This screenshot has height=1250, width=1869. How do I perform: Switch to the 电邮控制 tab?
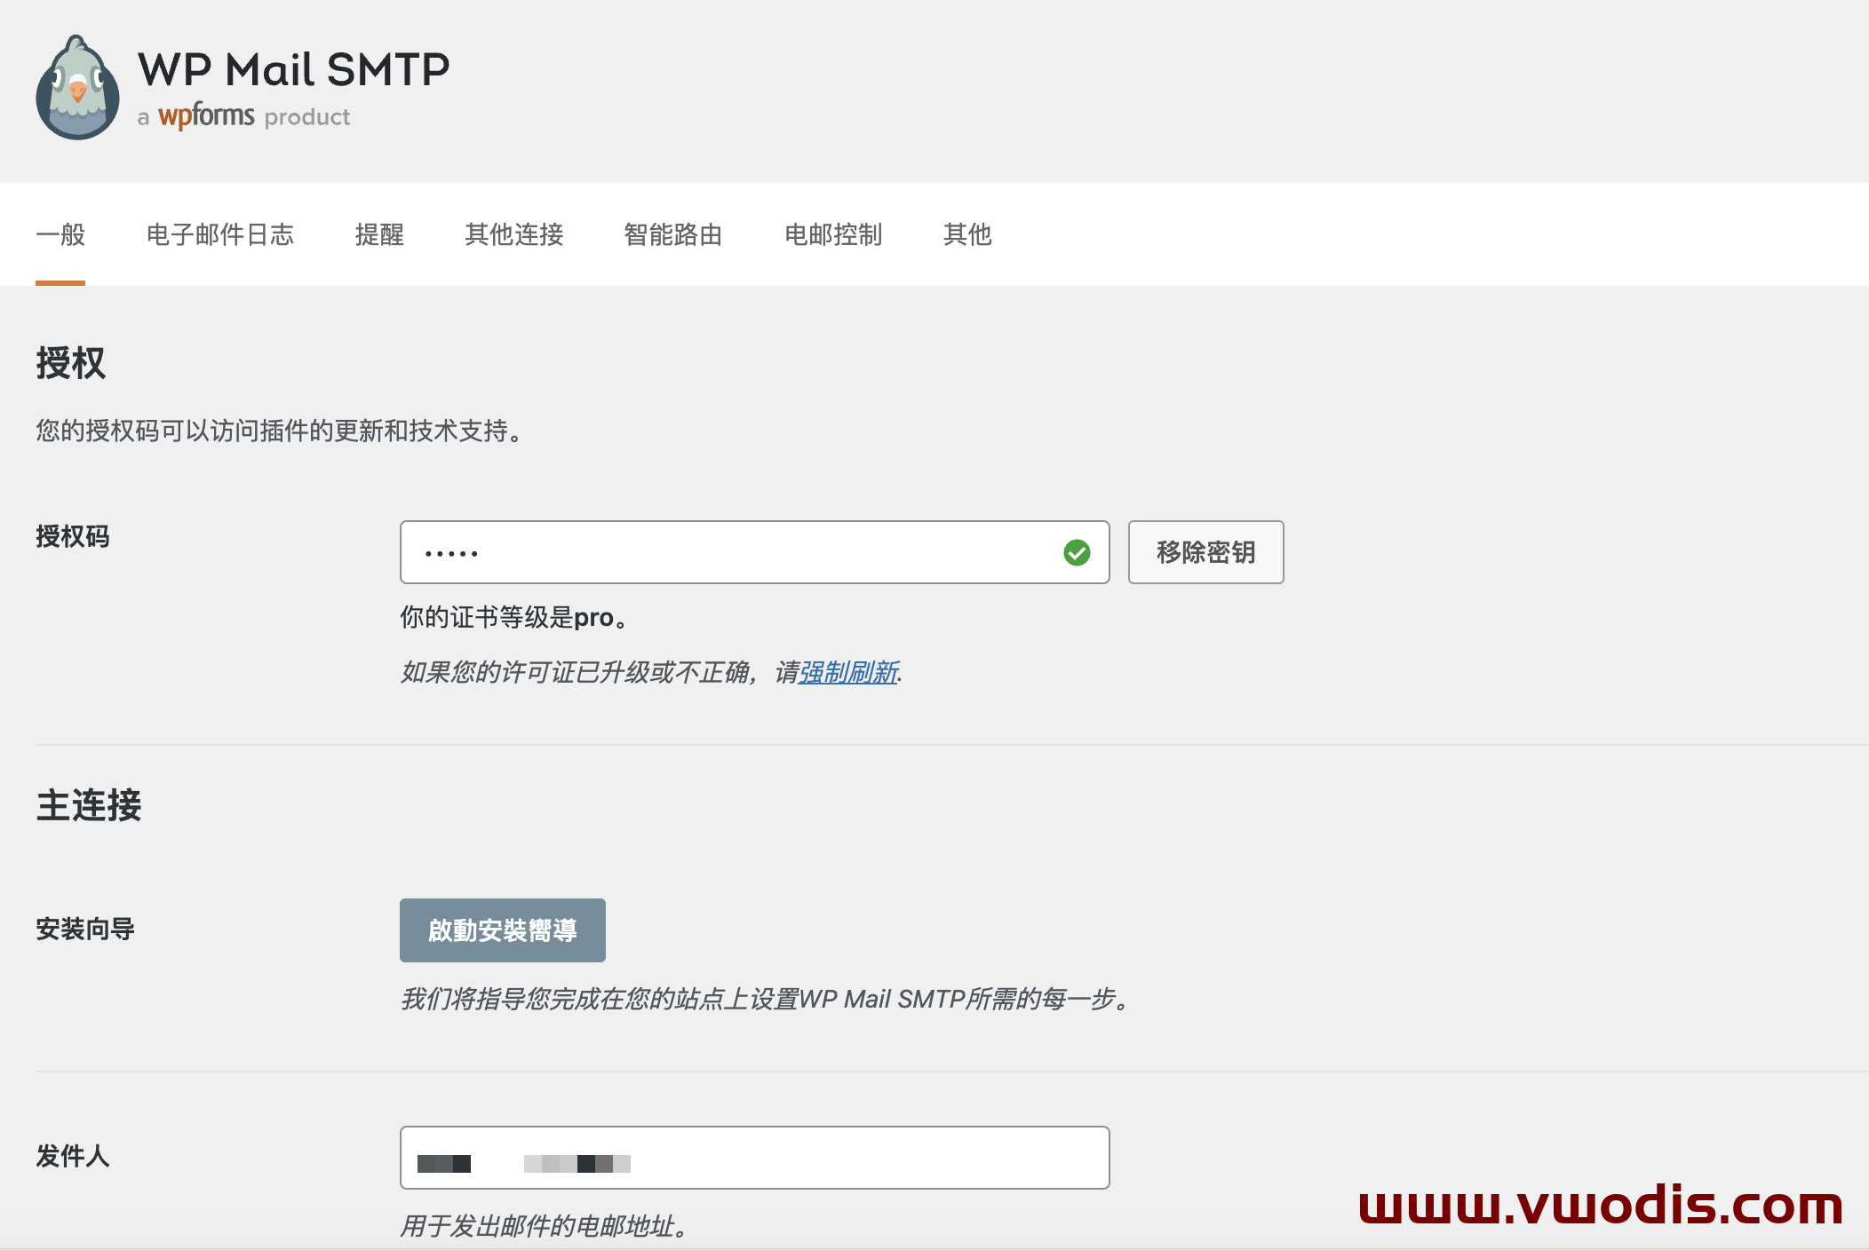point(832,234)
